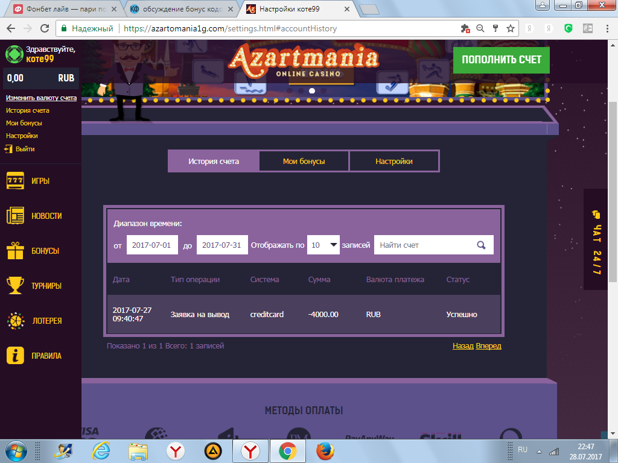The width and height of the screenshot is (618, 463).
Task: Click the browser back arrow
Action: 11,28
